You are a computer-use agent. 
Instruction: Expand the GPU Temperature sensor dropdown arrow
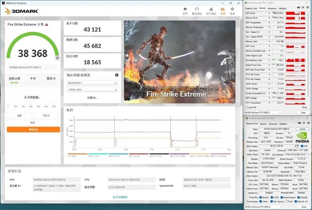pyautogui.click(x=269, y=23)
